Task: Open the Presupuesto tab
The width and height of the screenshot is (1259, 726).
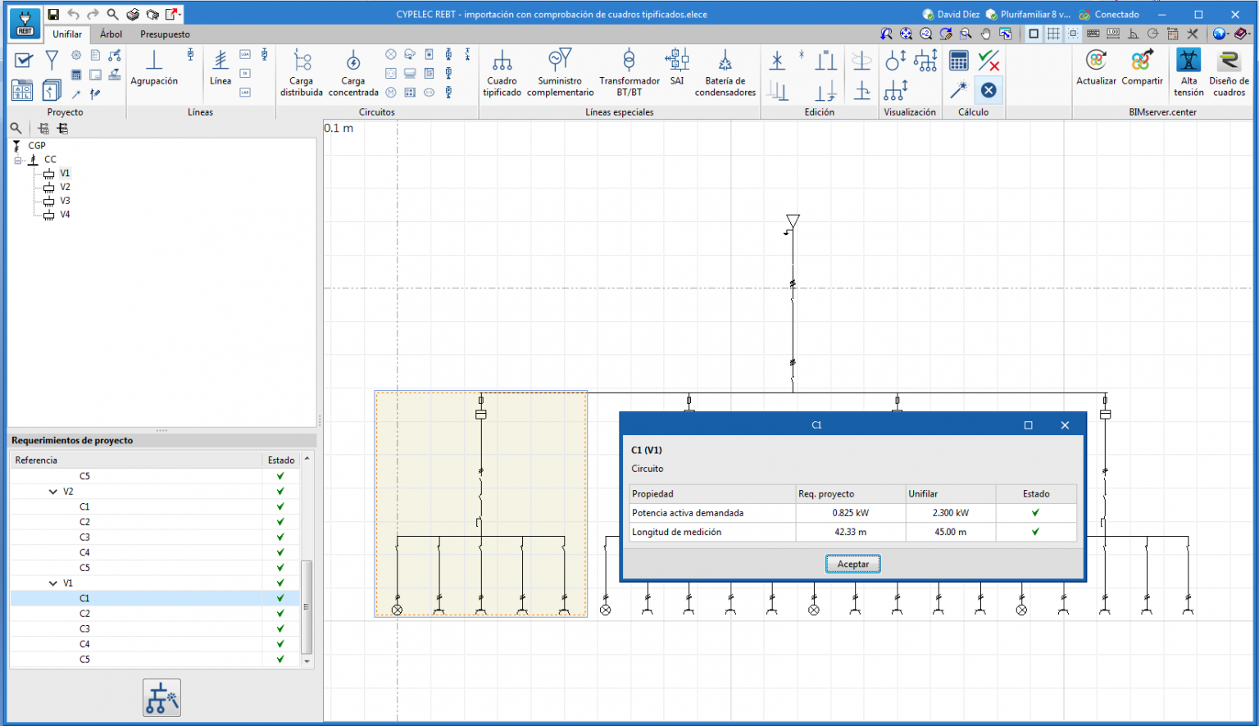Action: coord(165,34)
